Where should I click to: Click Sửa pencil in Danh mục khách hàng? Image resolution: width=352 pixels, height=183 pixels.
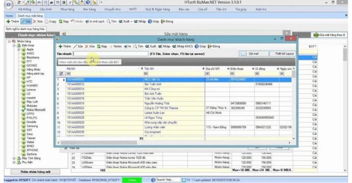75,46
